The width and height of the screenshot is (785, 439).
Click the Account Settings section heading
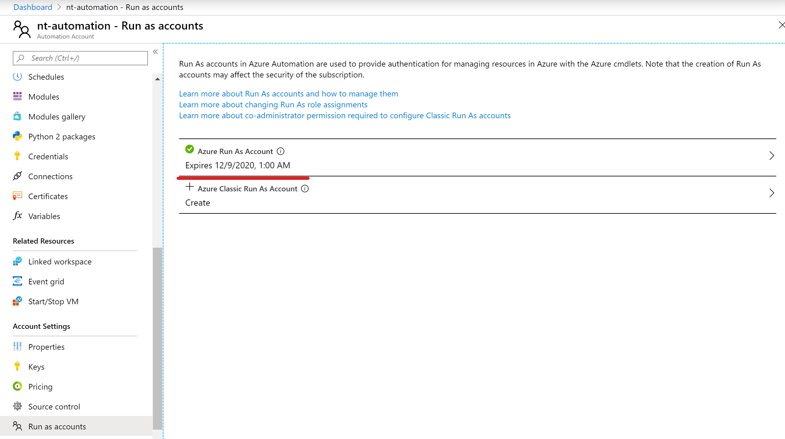41,326
